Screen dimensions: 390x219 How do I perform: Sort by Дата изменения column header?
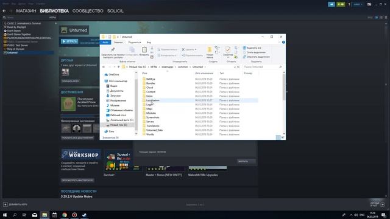204,73
